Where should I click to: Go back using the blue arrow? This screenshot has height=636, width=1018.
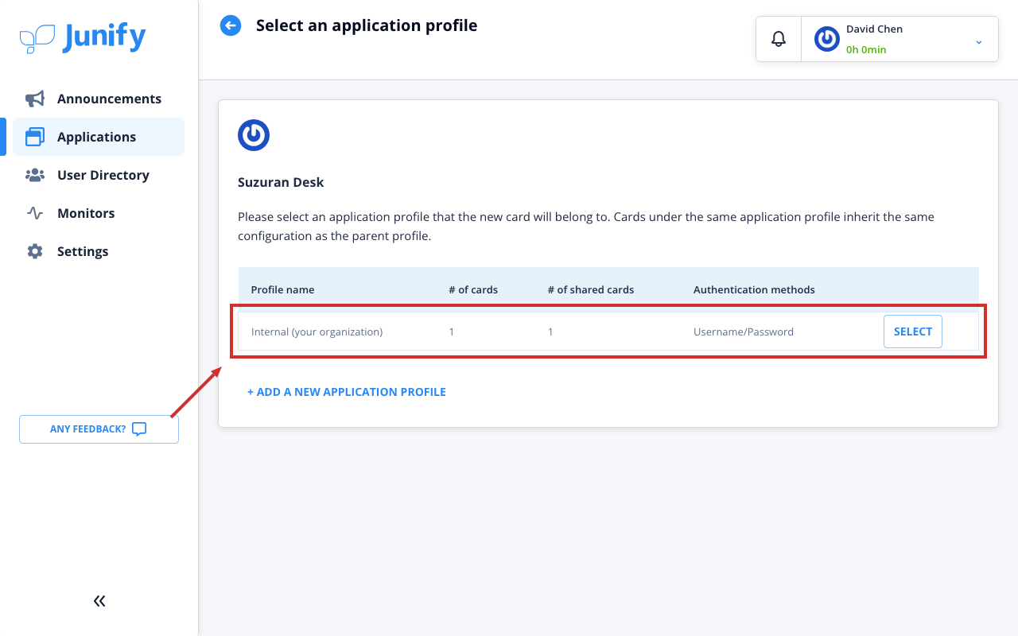(231, 25)
